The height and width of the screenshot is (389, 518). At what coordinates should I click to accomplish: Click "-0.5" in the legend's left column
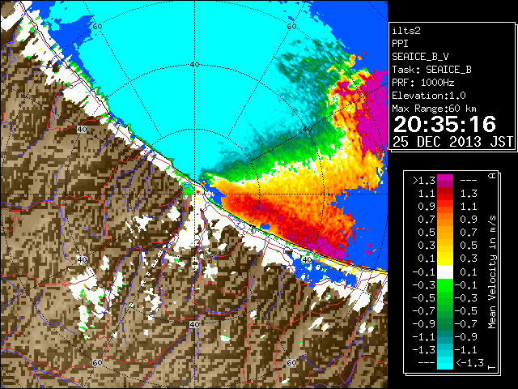[424, 298]
